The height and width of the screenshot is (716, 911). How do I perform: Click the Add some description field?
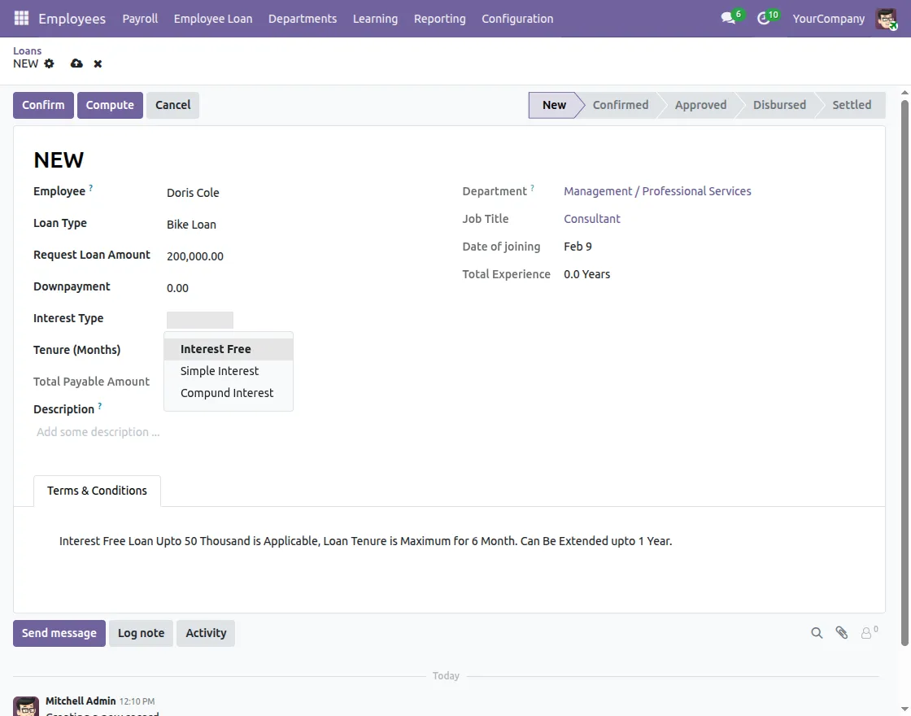[x=98, y=431]
